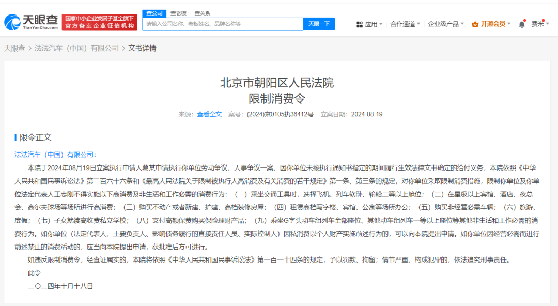
Task: Click the case number (2024)京0105执36412号
Action: click(x=280, y=114)
